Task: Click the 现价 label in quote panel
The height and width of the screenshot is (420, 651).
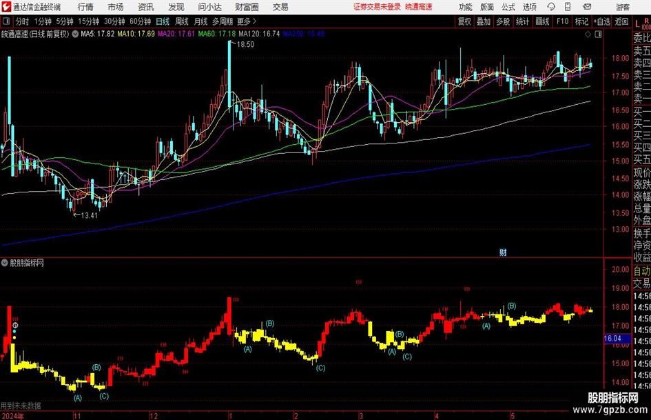Action: point(642,172)
